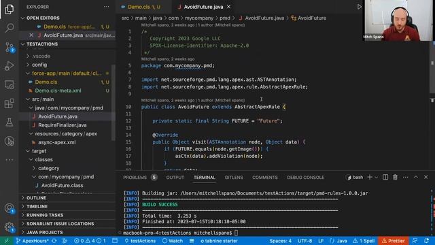The image size is (435, 245).
Task: Click tabnine starter status item
Action: [x=219, y=241]
